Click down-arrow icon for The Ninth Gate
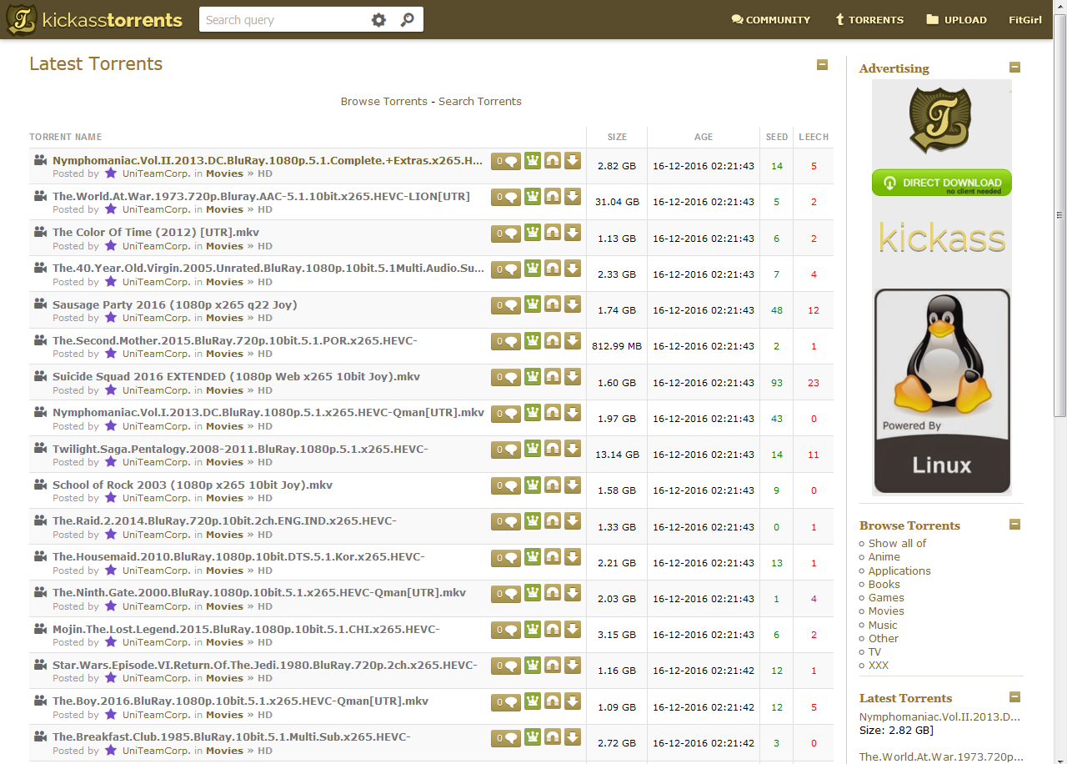 (573, 593)
